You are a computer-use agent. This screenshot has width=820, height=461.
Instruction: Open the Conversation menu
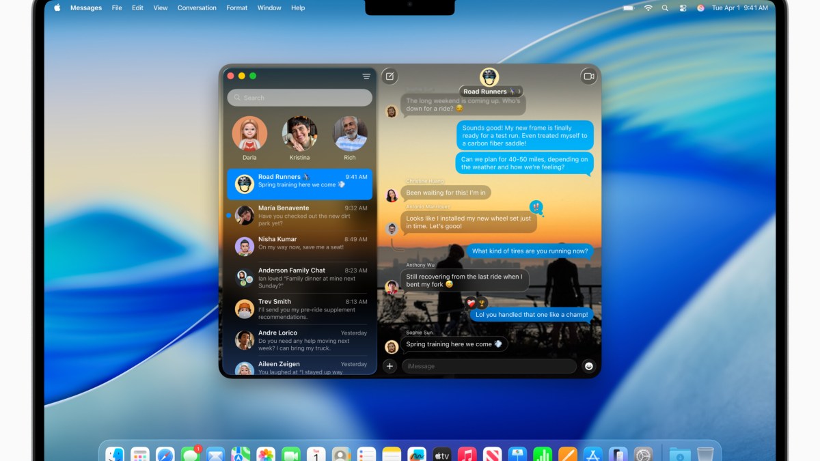coord(197,8)
